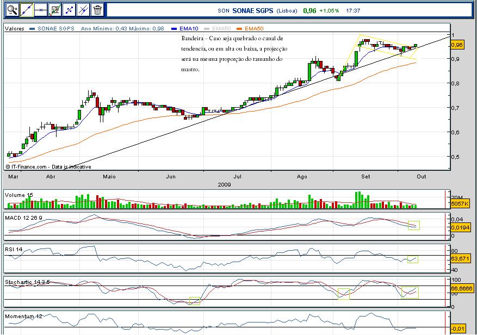Click the Stochastic 14 3 5 label

27,282
